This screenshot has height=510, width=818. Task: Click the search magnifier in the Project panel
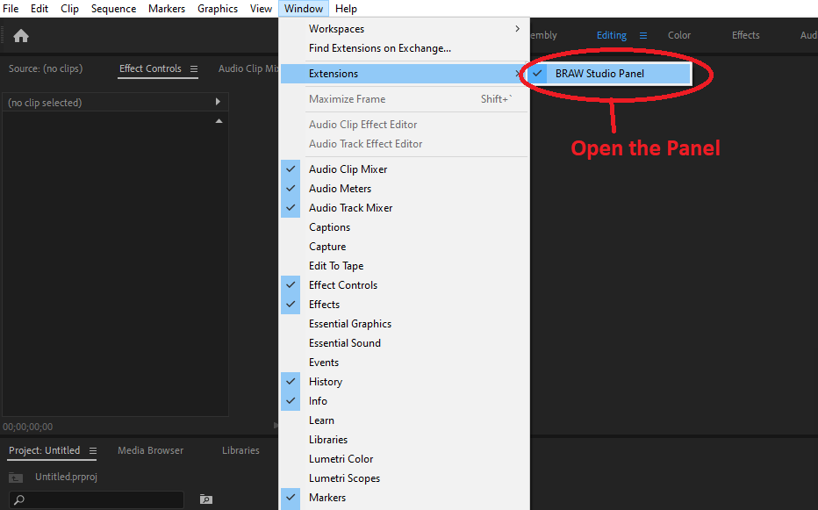click(18, 499)
